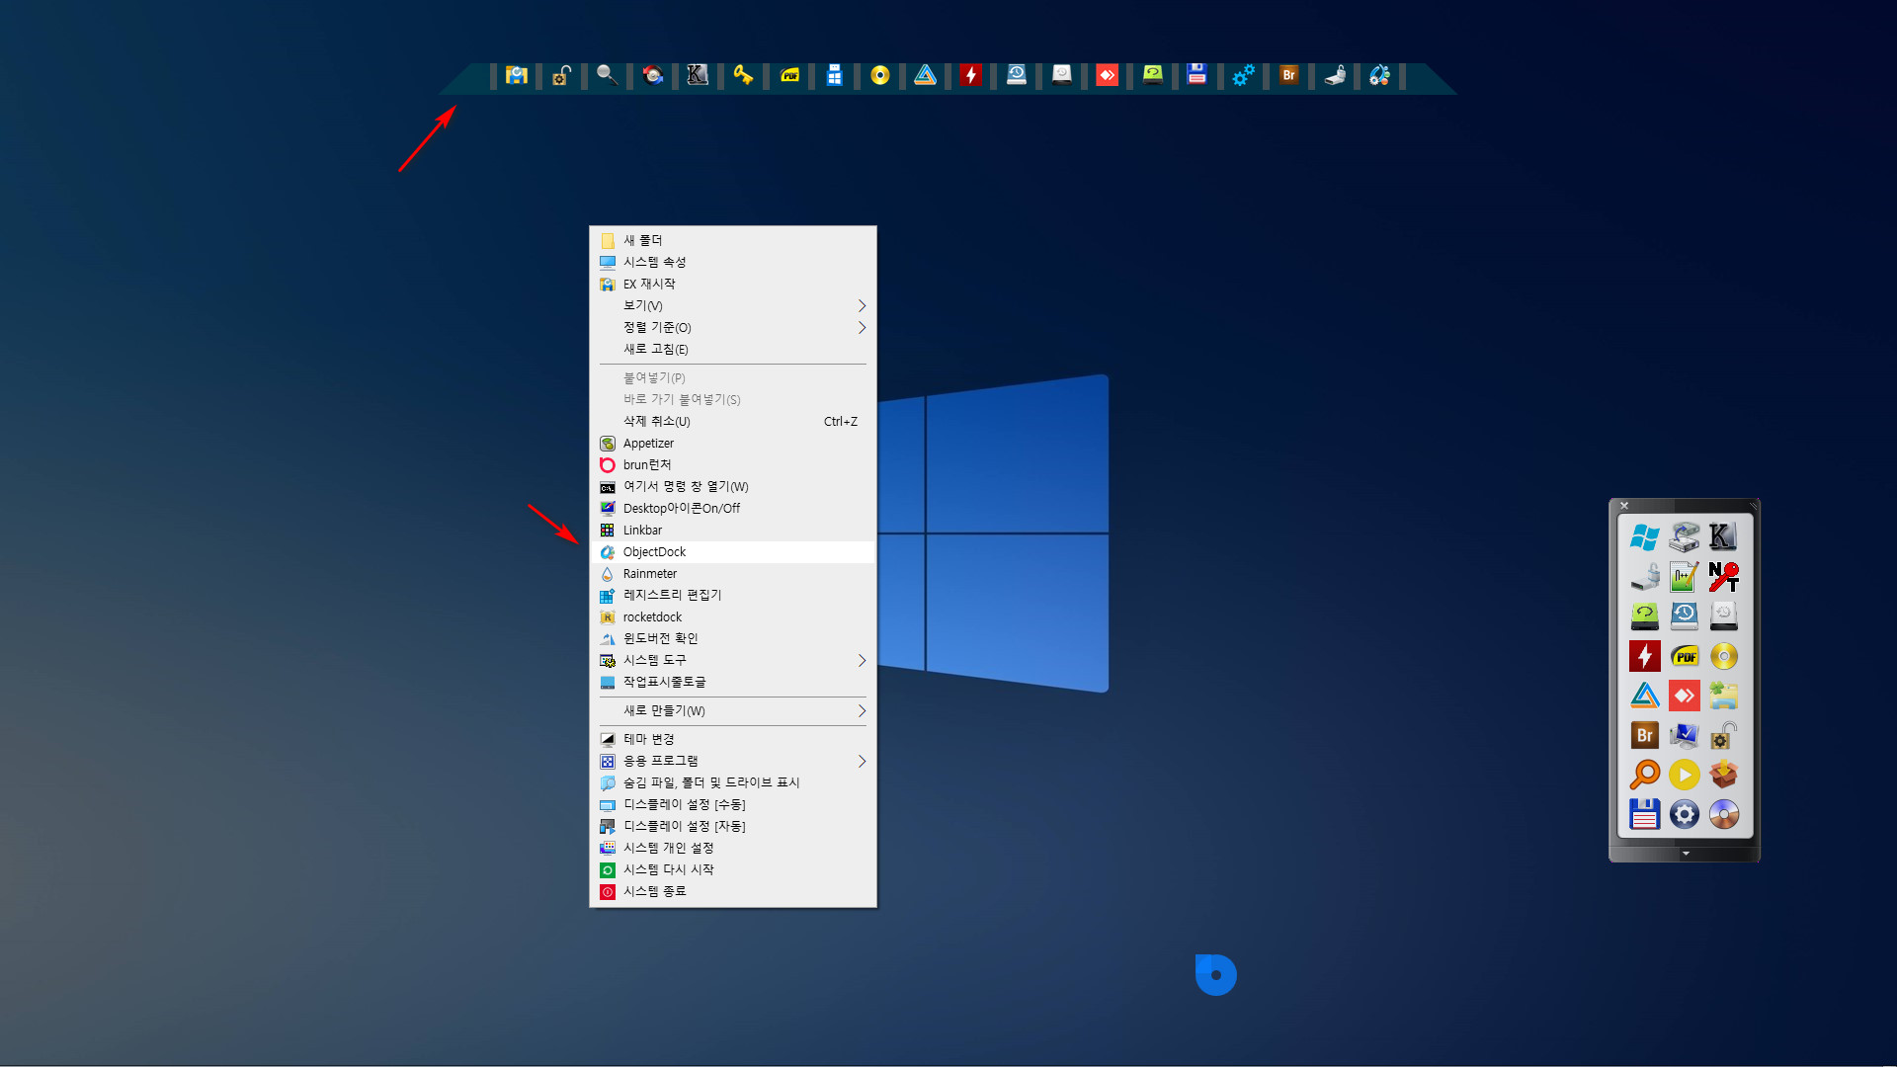
Task: Open the open padlock icon in top dock
Action: [x=561, y=75]
